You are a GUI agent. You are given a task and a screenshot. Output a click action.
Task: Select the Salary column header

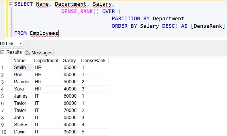70,60
